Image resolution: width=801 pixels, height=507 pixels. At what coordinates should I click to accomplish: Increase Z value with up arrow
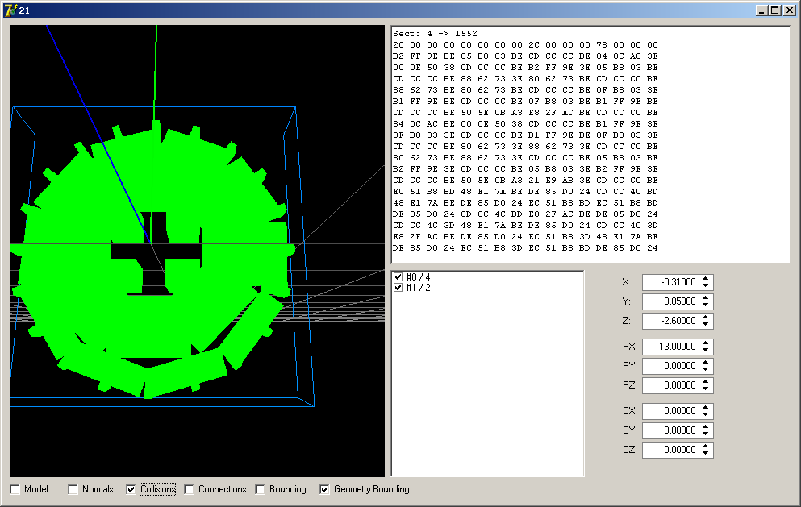[706, 317]
